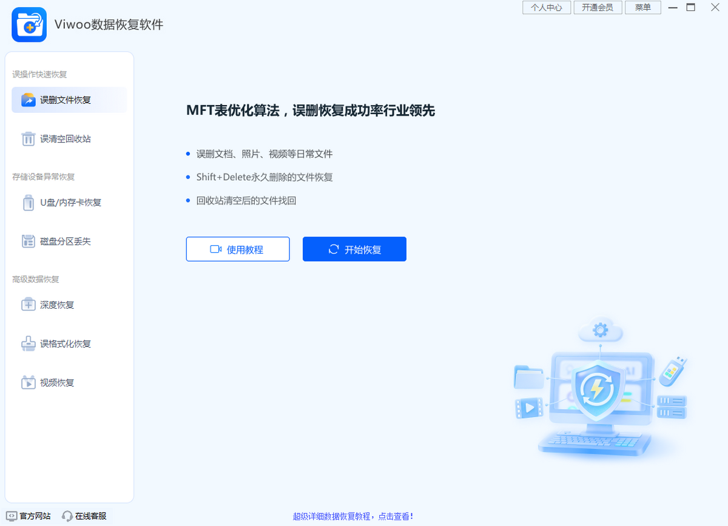Open the 菜单 button
Viewport: 728px width, 526px height.
click(643, 8)
